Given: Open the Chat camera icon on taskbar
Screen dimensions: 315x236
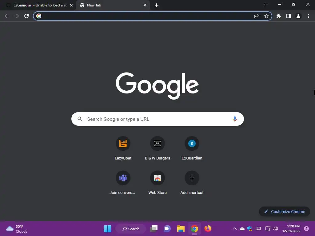Looking at the screenshot, I should click(167, 229).
